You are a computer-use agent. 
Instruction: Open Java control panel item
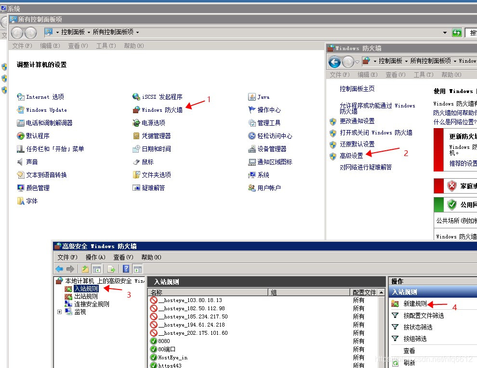[x=259, y=97]
